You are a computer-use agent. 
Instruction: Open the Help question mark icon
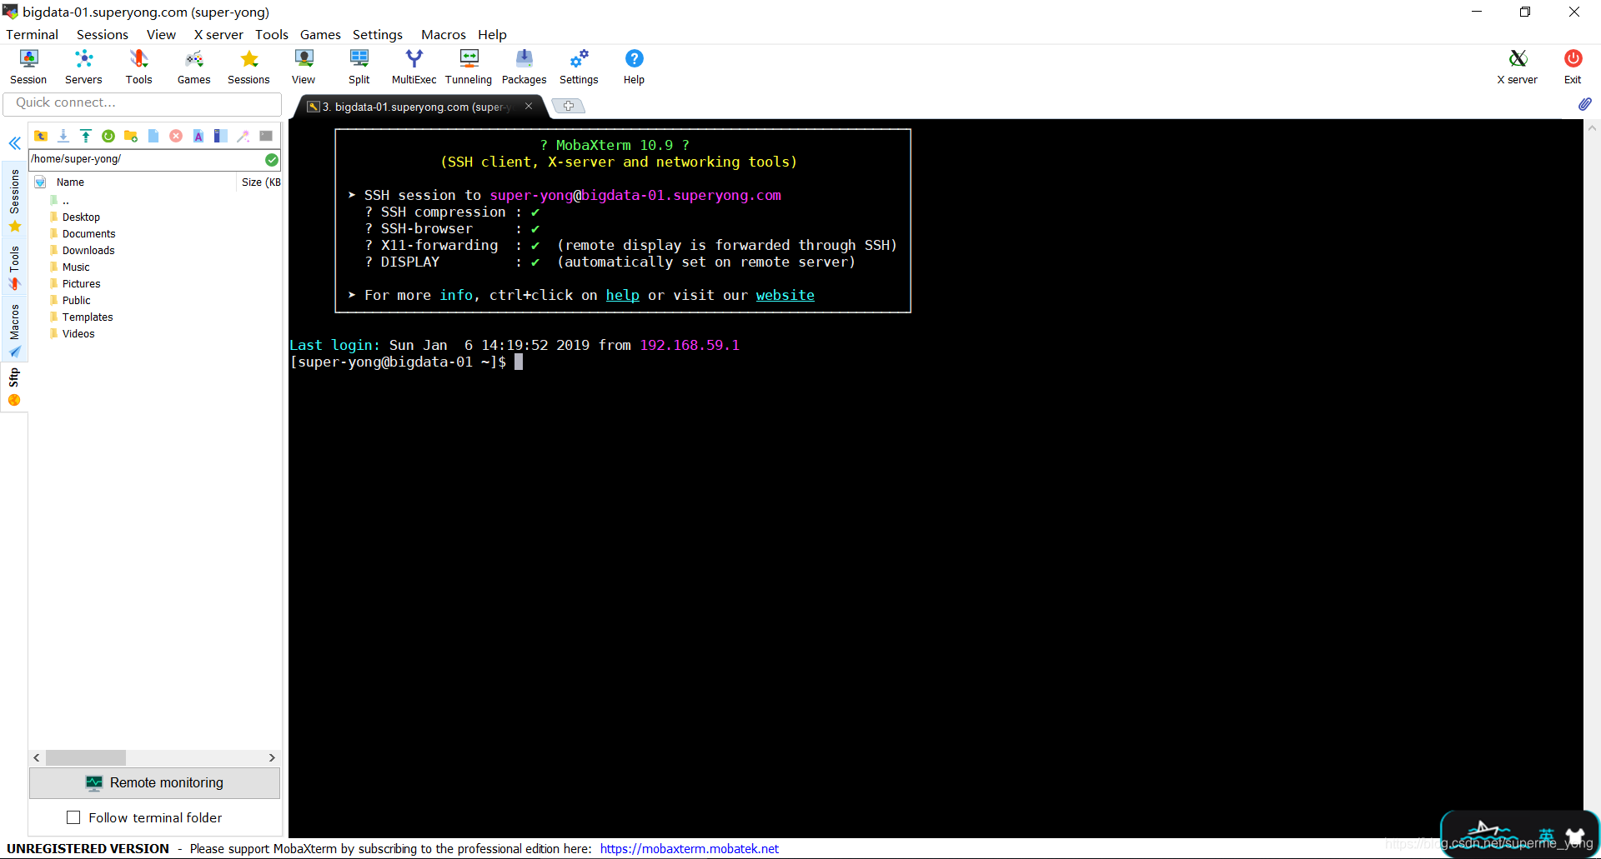634,67
